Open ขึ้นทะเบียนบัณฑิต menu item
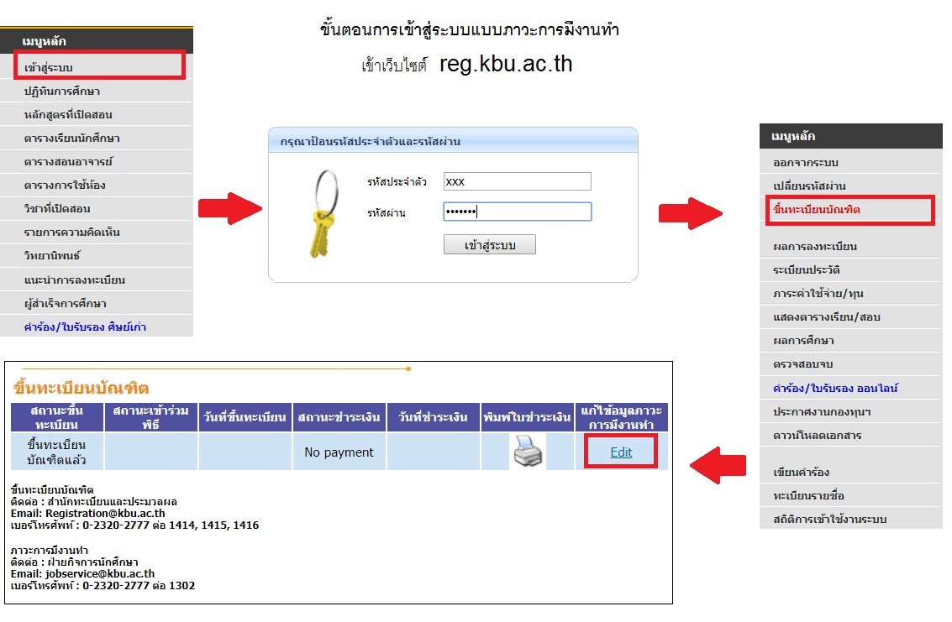The image size is (952, 622). tap(849, 210)
